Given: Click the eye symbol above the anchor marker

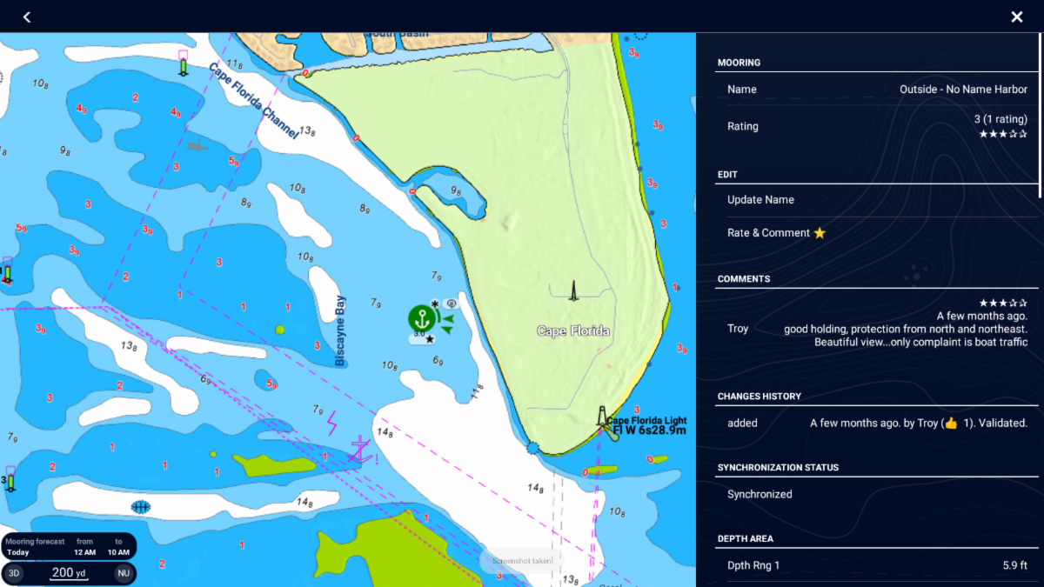Looking at the screenshot, I should pyautogui.click(x=451, y=304).
